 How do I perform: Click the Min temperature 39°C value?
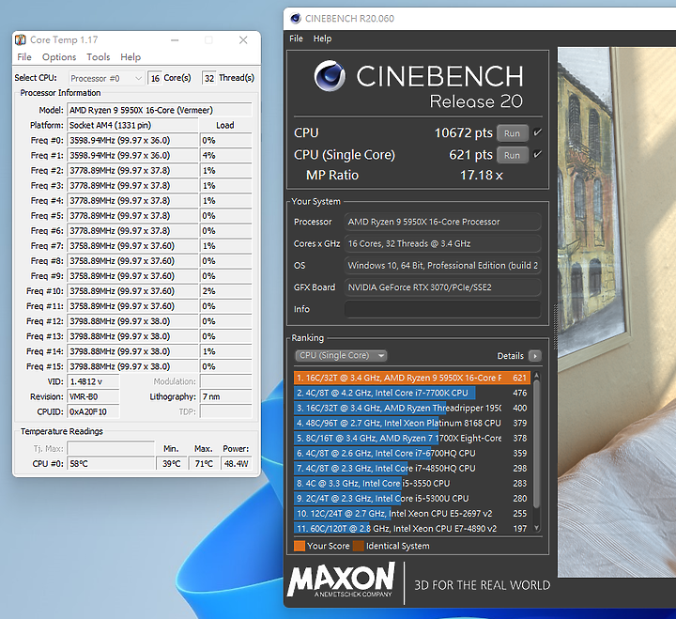pyautogui.click(x=172, y=464)
